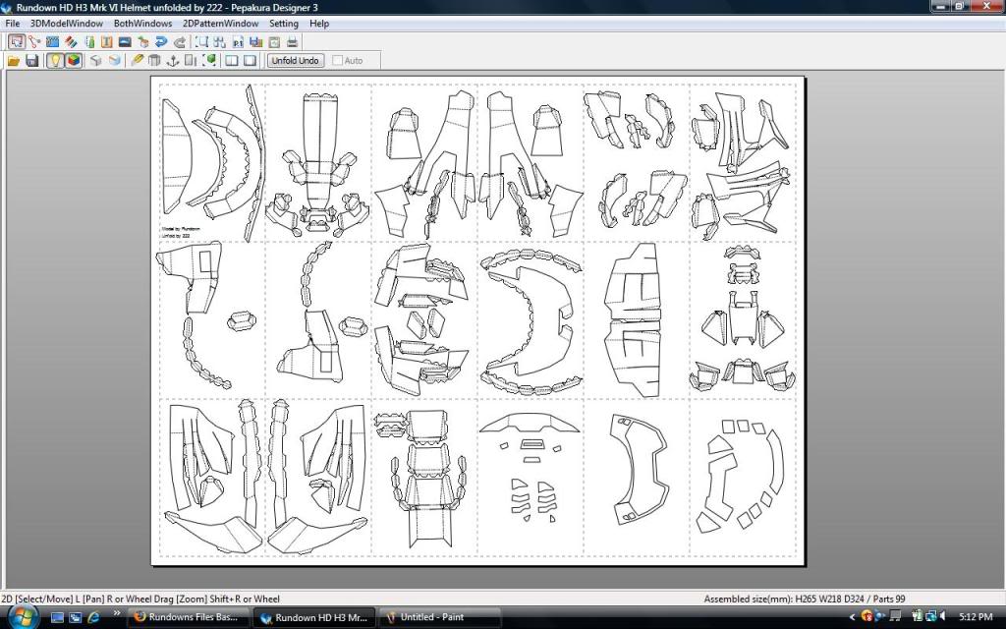Screen dimensions: 1006x629
Task: Click the Windows Start orb
Action: pyautogui.click(x=22, y=617)
